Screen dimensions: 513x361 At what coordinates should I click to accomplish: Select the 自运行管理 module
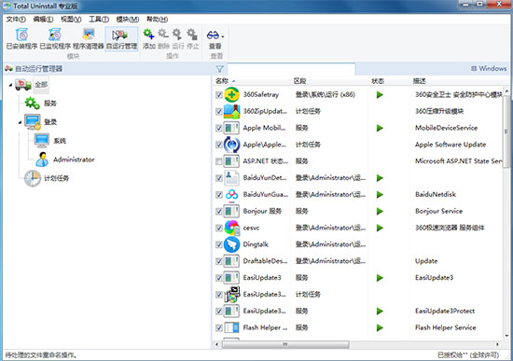[x=121, y=38]
